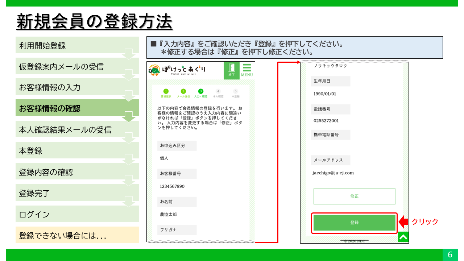Click the scroll-to-top chevron icon
Image resolution: width=464 pixels, height=261 pixels.
[x=403, y=237]
